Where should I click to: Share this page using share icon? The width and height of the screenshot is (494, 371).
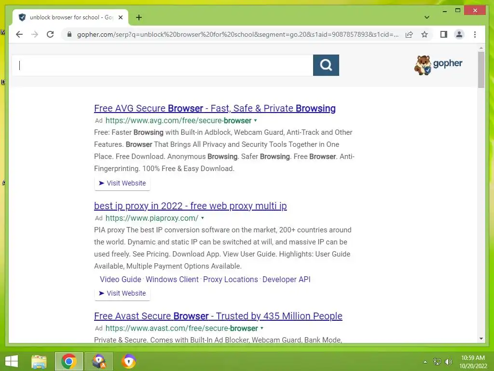(x=409, y=34)
